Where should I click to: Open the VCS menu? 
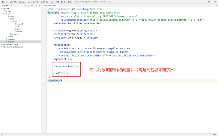click(57, 2)
